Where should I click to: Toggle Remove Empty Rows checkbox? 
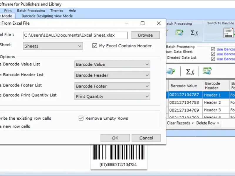click(x=81, y=118)
